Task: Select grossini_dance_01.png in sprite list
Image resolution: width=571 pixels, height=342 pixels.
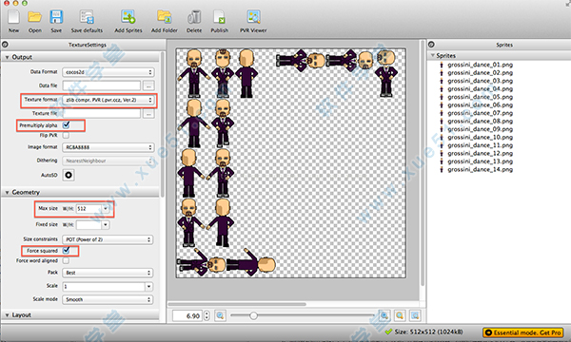Action: (x=480, y=65)
